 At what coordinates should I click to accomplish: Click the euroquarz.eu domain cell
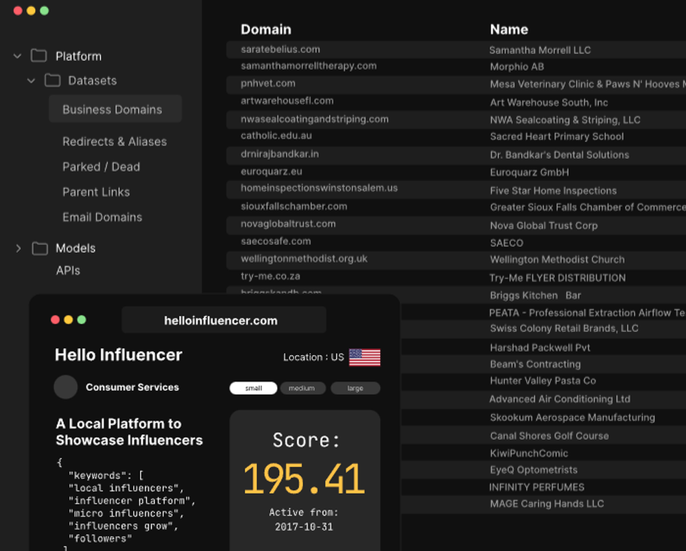pyautogui.click(x=271, y=172)
